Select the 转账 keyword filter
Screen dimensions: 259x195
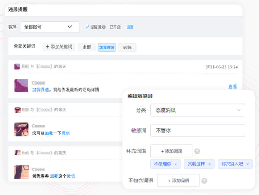tap(127, 48)
